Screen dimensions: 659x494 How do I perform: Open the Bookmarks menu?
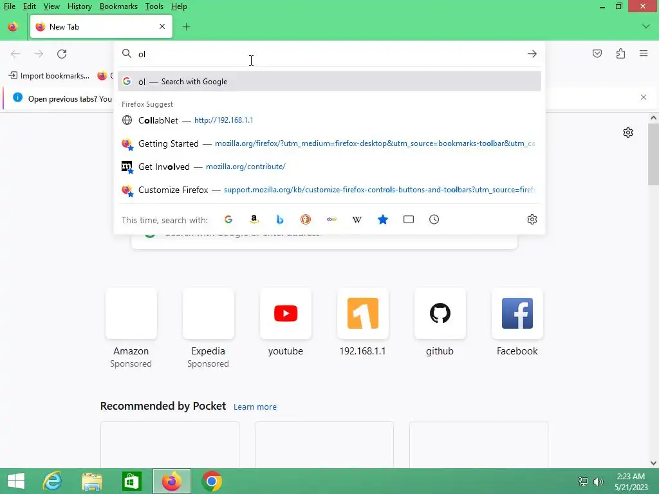coord(118,6)
